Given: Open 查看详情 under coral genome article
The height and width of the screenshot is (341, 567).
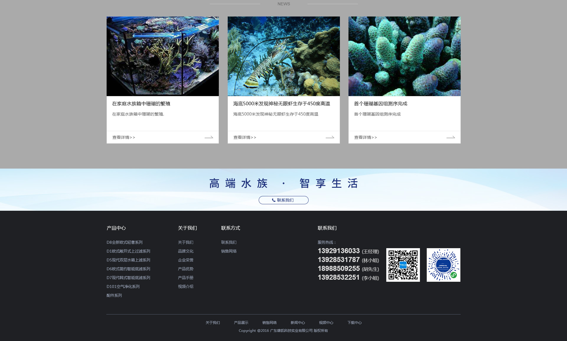Looking at the screenshot, I should [x=365, y=137].
